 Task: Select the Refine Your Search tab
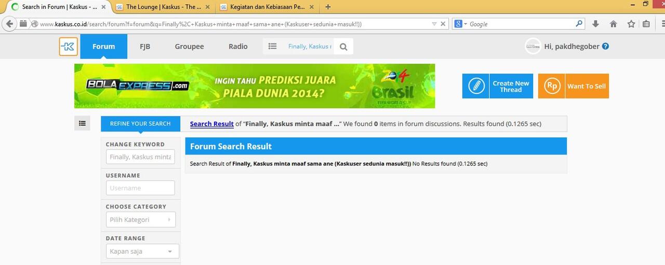click(x=140, y=123)
